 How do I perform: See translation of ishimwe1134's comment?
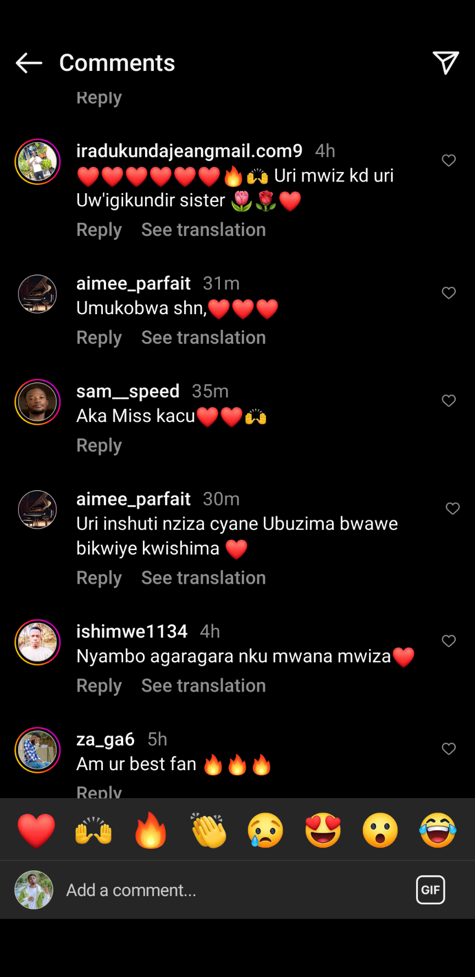[x=203, y=685]
